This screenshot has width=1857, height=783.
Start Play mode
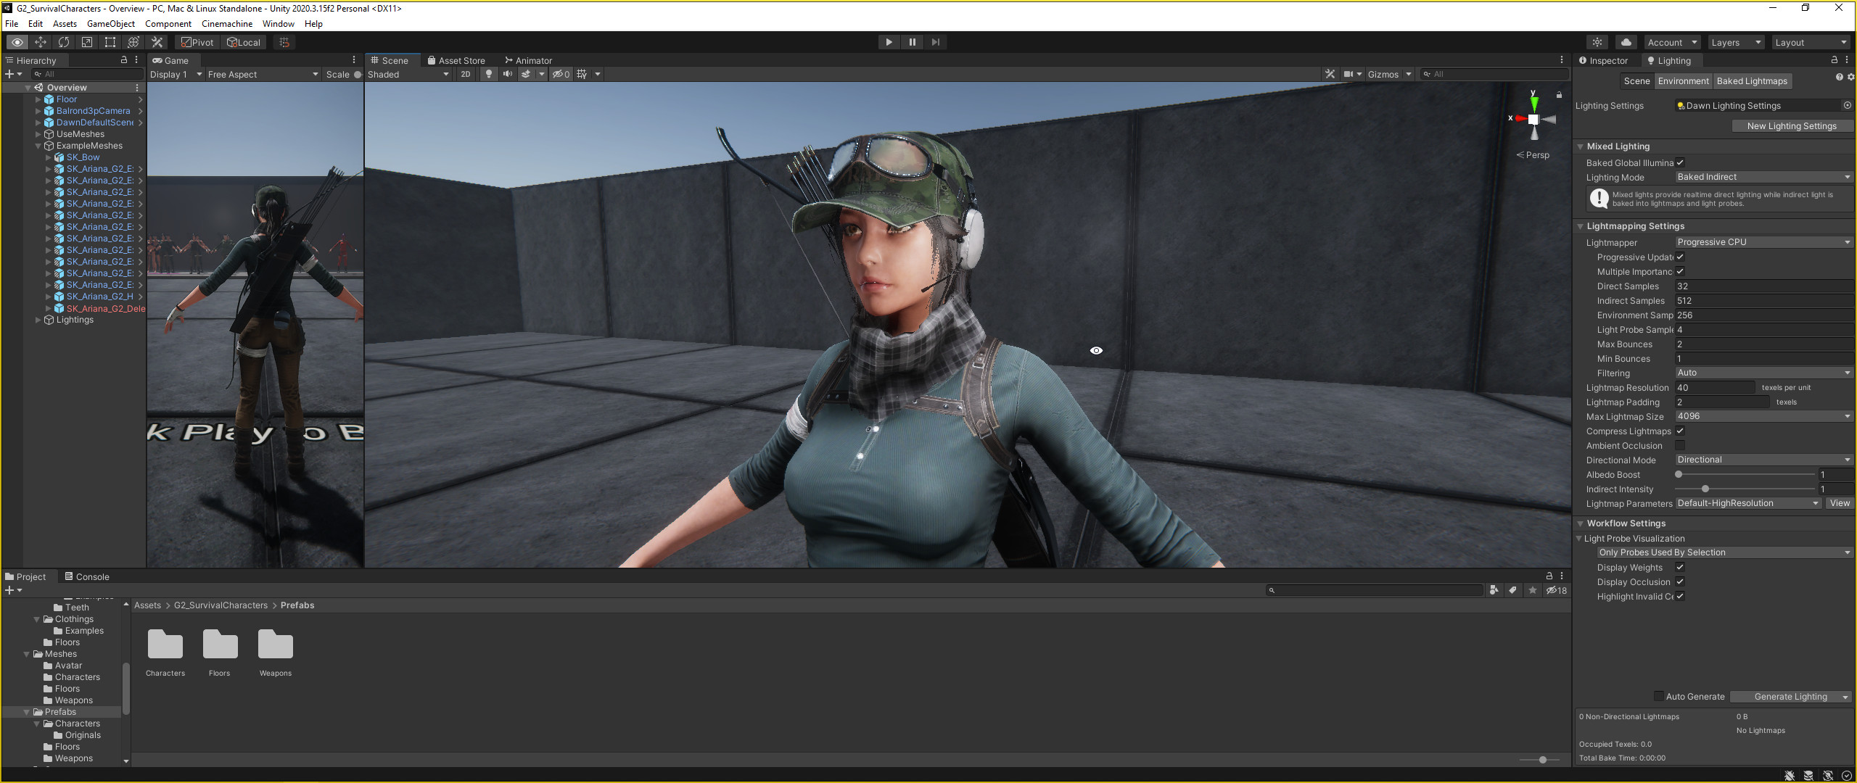pyautogui.click(x=889, y=42)
